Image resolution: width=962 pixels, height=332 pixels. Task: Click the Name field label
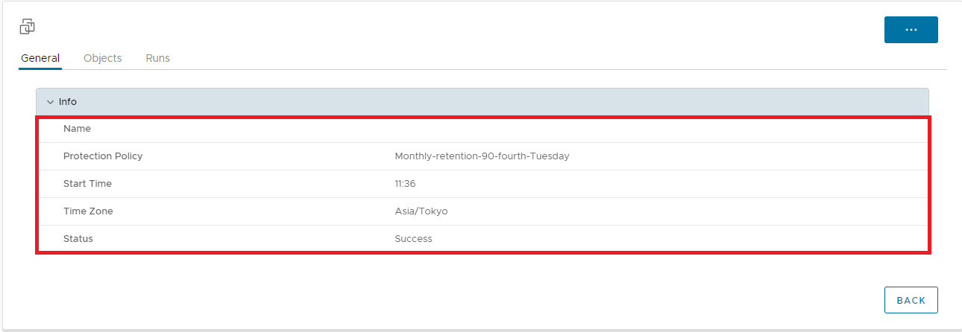pyautogui.click(x=77, y=129)
